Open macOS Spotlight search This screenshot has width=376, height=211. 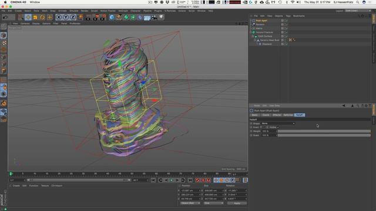[358, 2]
